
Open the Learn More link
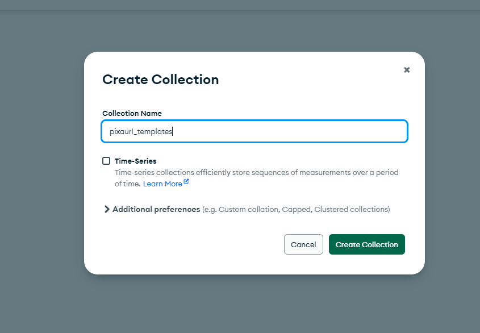point(162,184)
